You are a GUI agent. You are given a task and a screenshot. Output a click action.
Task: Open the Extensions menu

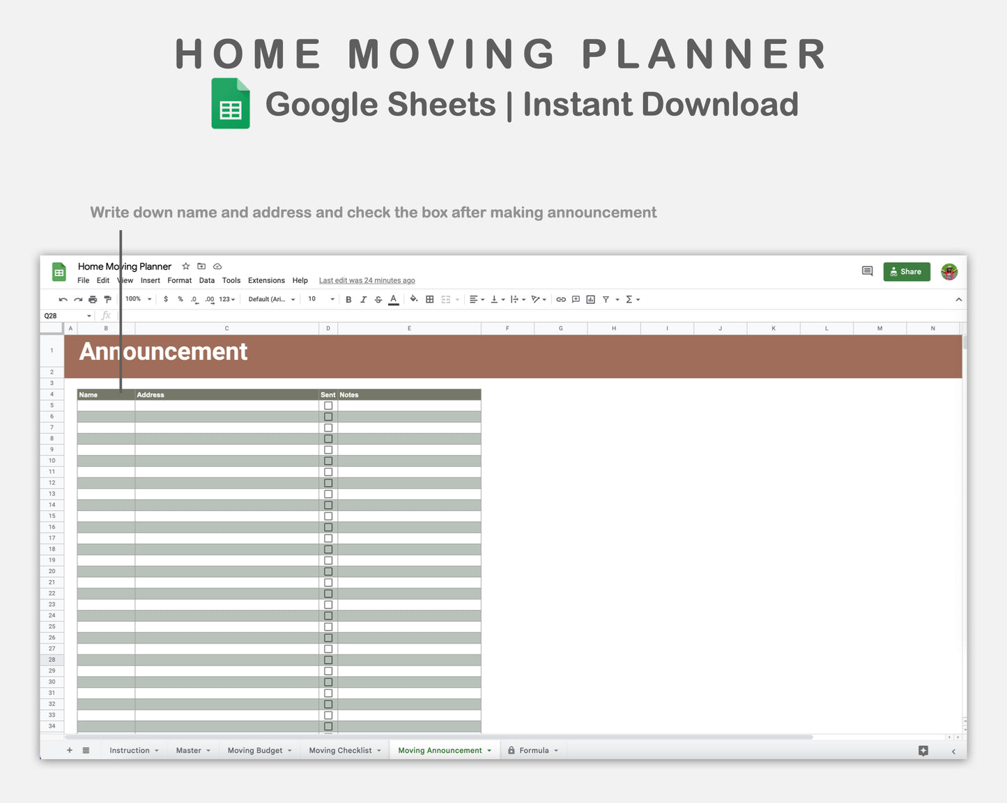[266, 280]
